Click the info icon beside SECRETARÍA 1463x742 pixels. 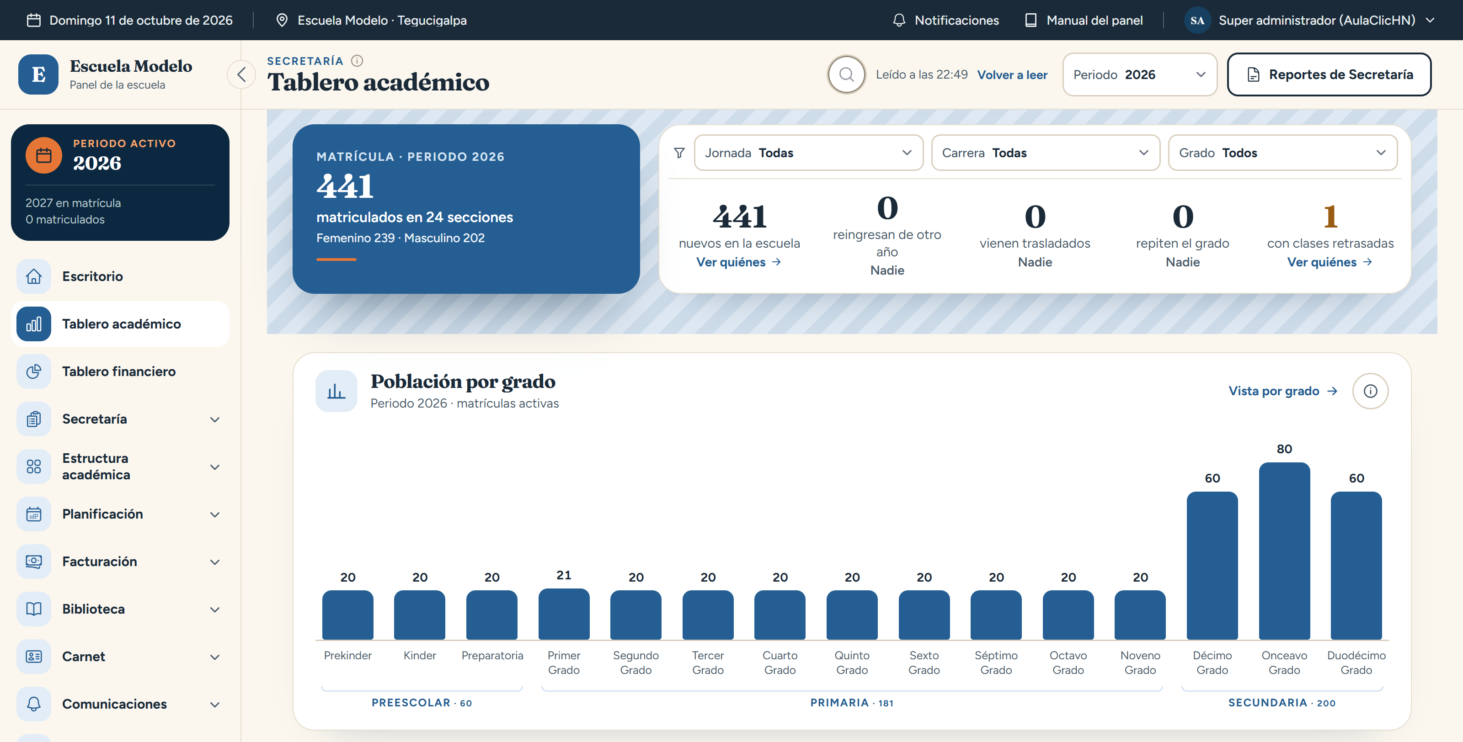pos(357,61)
